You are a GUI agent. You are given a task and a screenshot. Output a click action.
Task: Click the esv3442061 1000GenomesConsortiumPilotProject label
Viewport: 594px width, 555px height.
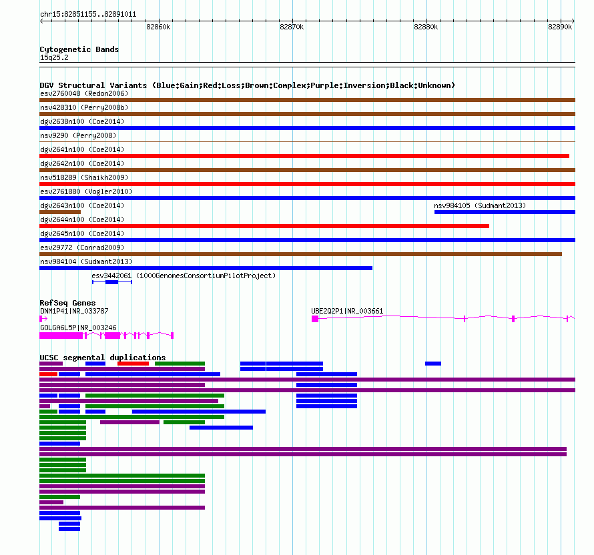click(x=184, y=275)
